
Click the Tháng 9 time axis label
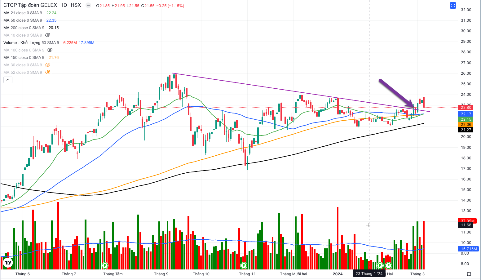click(x=161, y=274)
